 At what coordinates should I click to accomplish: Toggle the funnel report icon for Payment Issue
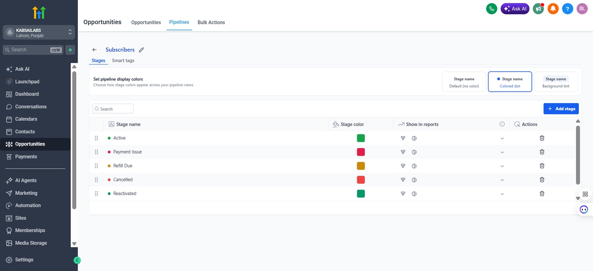403,152
